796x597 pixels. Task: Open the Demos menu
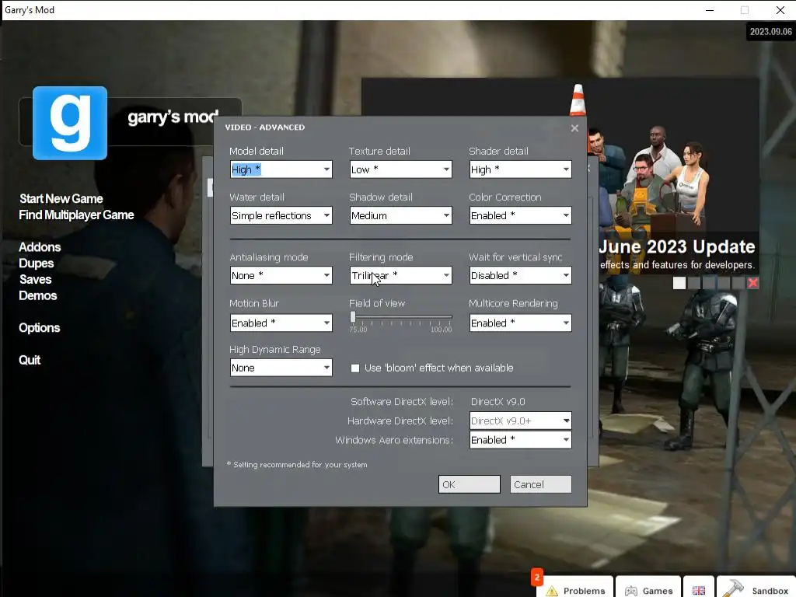tap(37, 295)
